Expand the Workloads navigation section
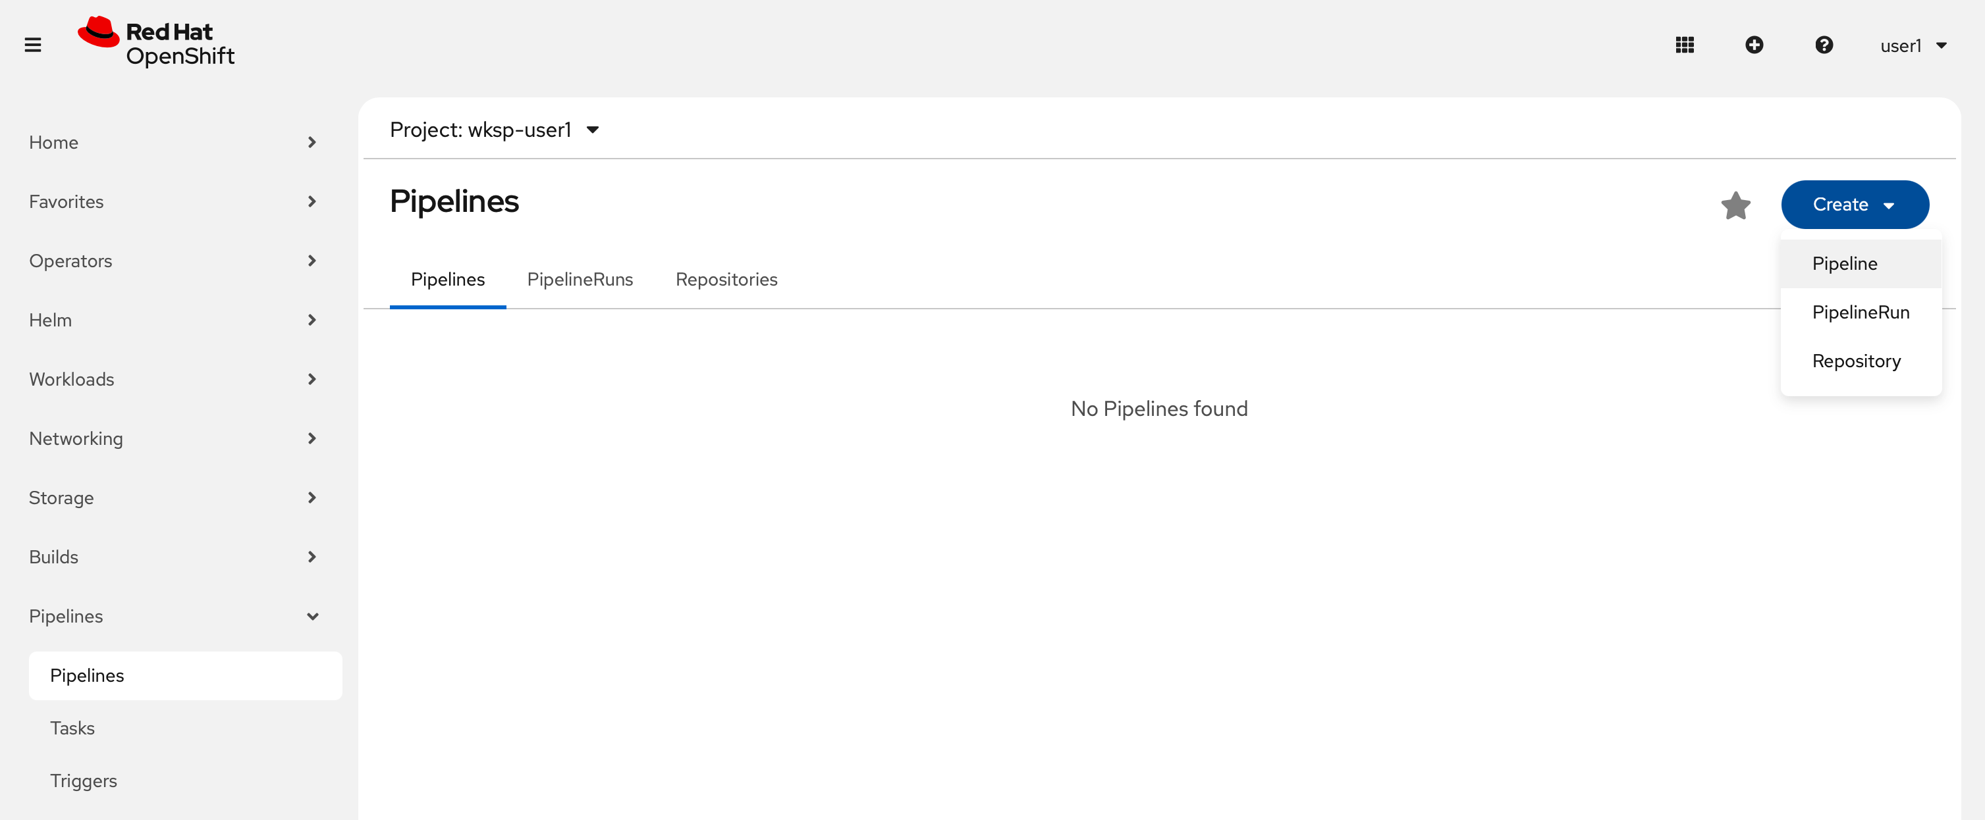The width and height of the screenshot is (1985, 820). (x=173, y=379)
